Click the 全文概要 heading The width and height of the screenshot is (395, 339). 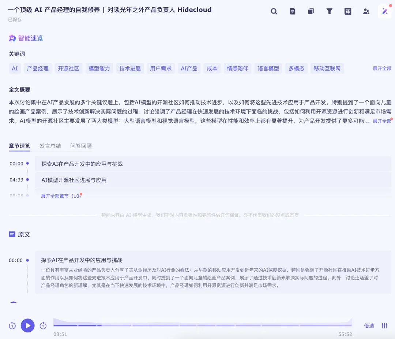pyautogui.click(x=19, y=90)
